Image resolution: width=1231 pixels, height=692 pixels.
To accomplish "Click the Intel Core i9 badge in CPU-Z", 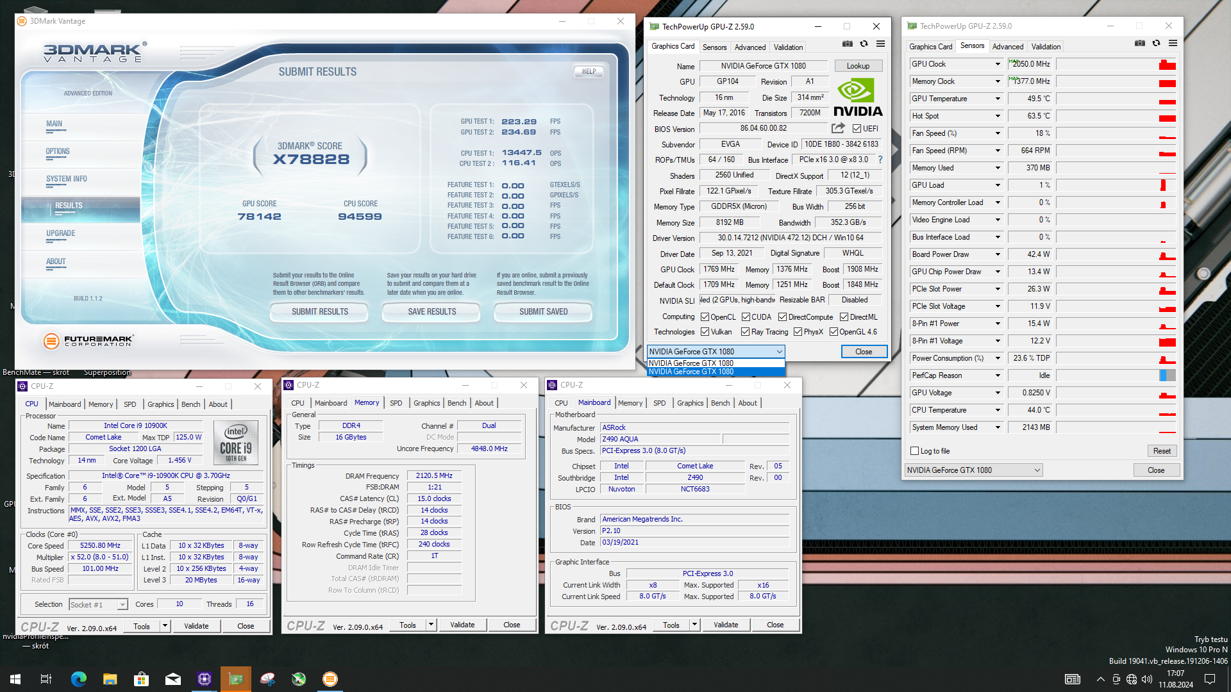I will (236, 442).
